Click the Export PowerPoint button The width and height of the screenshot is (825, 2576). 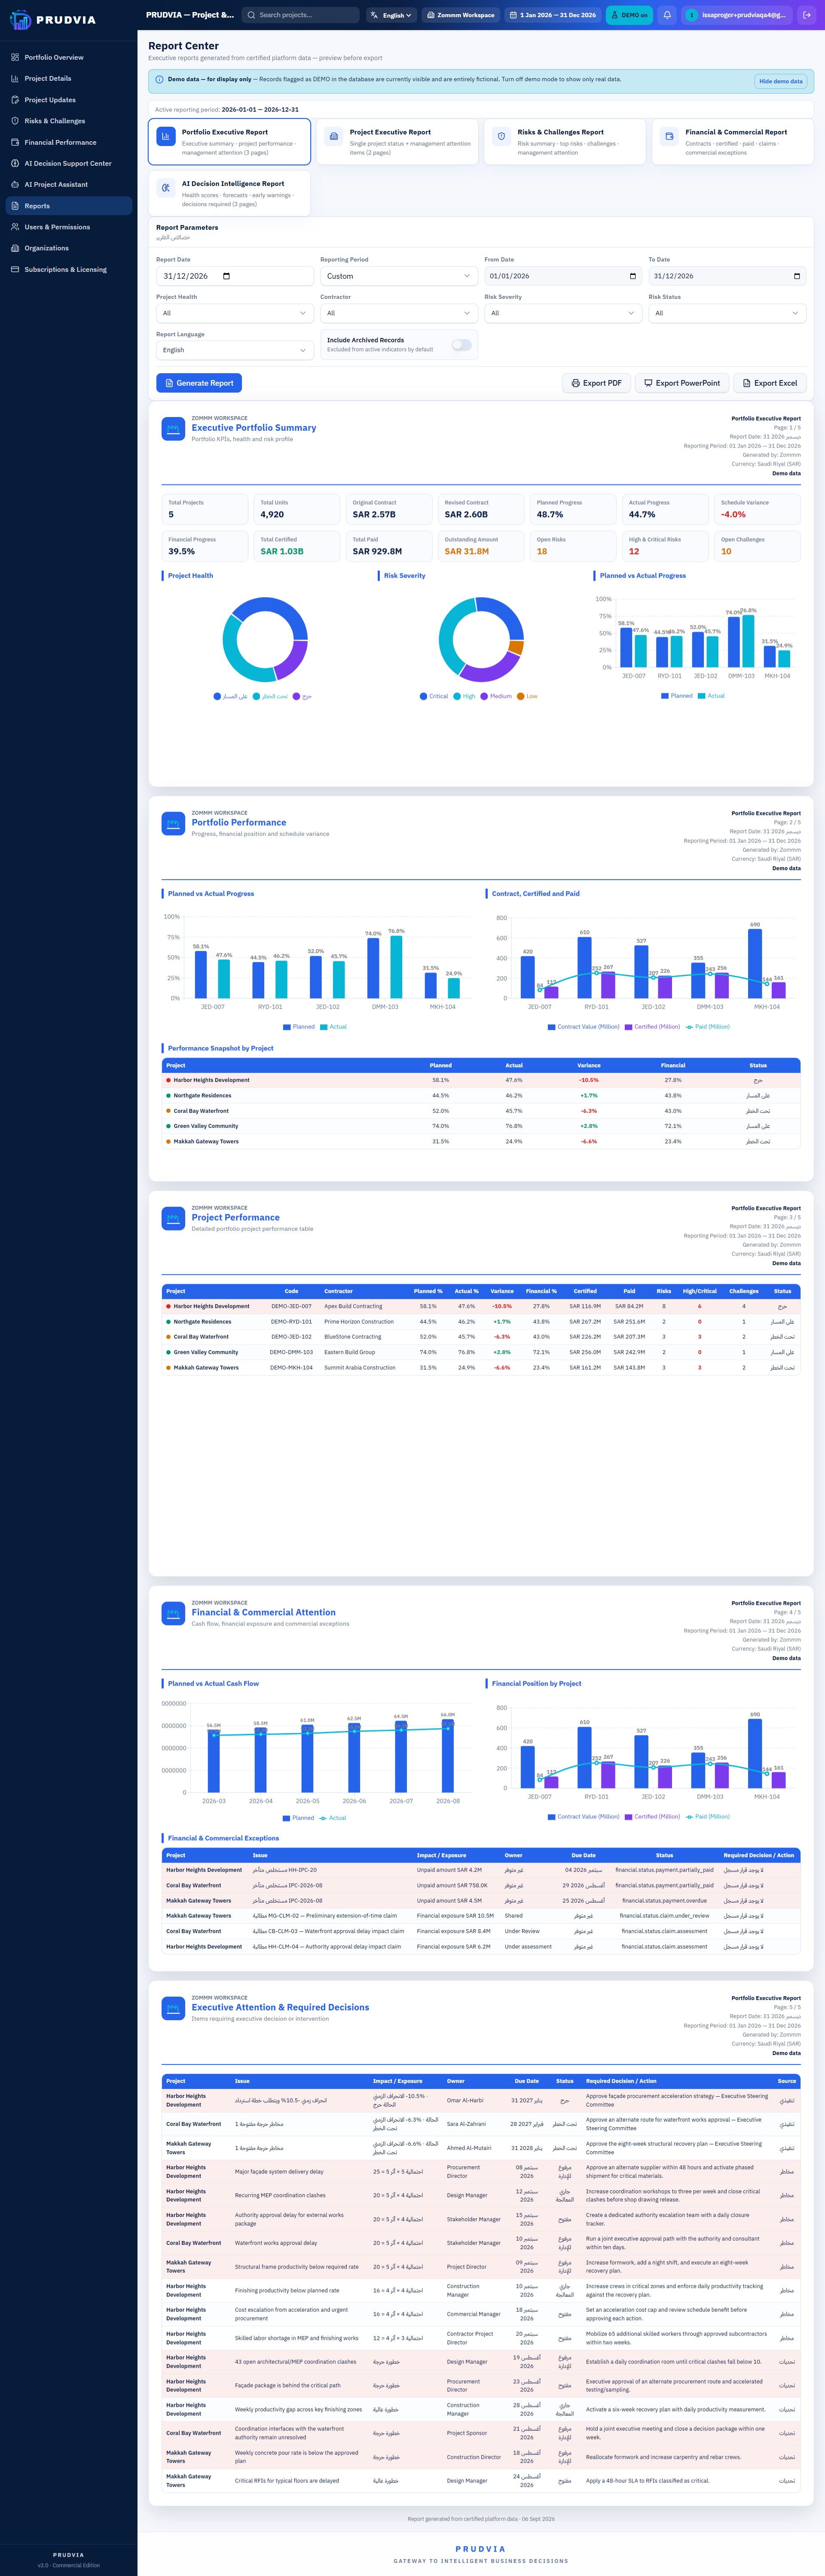pos(682,383)
